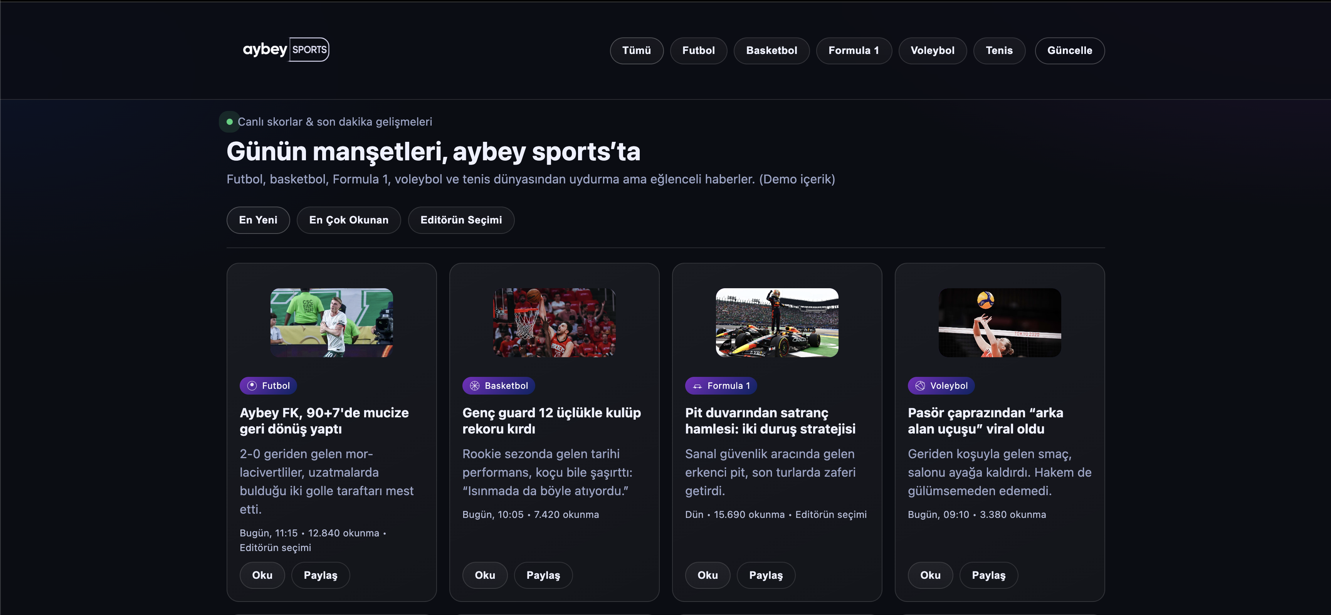Image resolution: width=1331 pixels, height=615 pixels.
Task: Click the volleyball icon in the Voleybol badge
Action: [x=920, y=385]
